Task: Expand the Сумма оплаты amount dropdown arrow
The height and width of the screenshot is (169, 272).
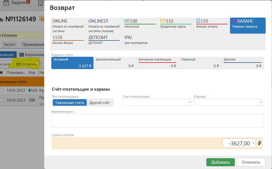Action: click(253, 143)
